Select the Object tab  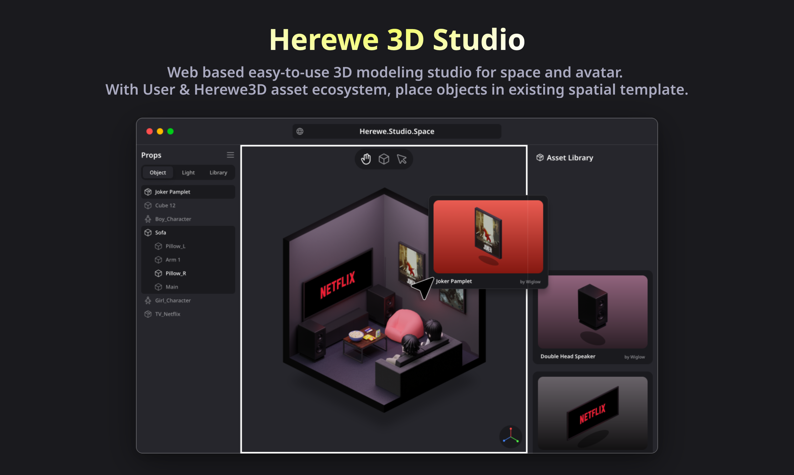pos(158,172)
